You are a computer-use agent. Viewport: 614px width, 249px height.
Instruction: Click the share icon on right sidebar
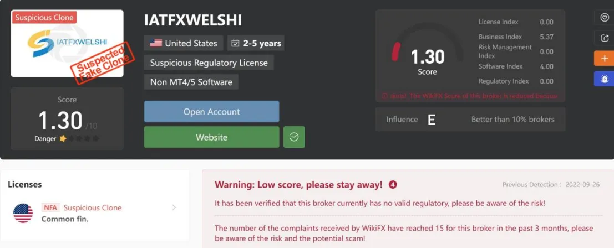[604, 38]
